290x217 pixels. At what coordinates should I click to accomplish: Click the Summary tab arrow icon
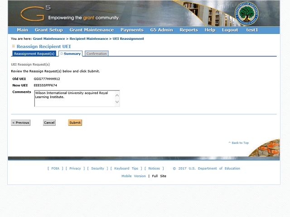pos(62,54)
